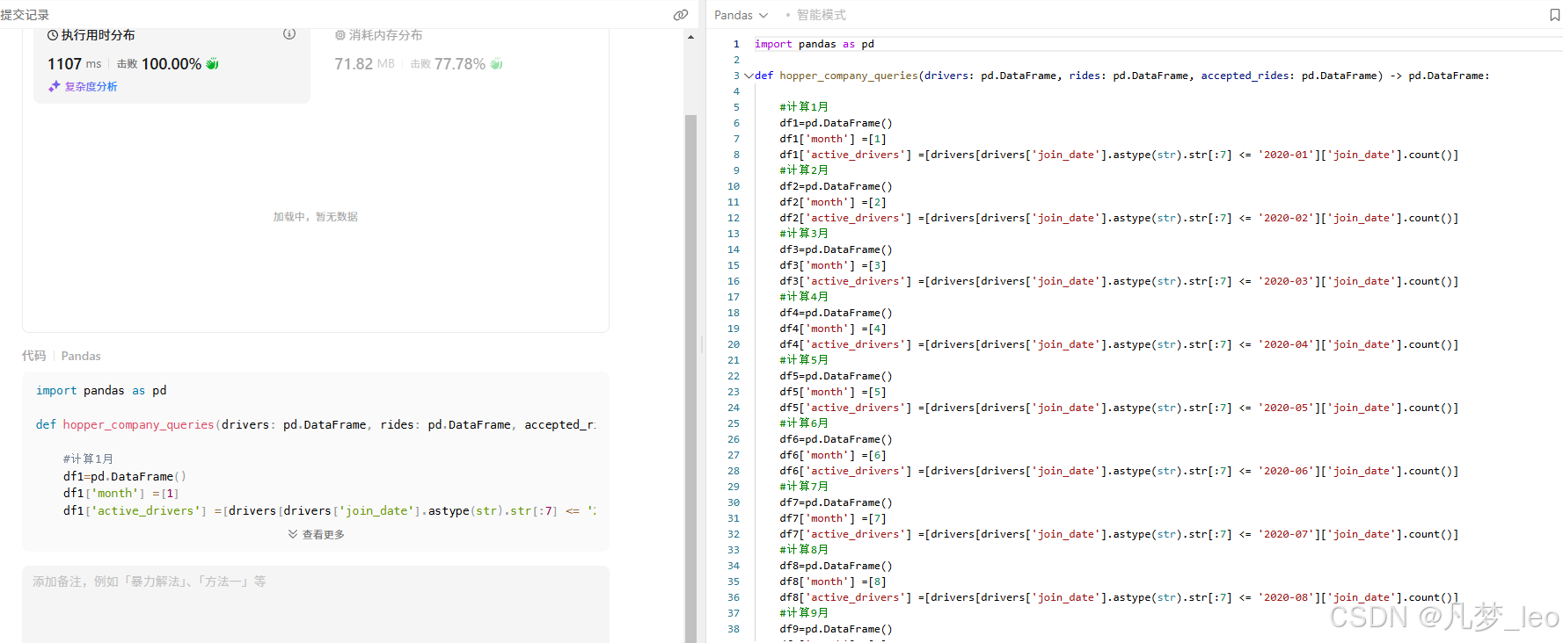Select the memory chip icon beside 消耗内存分布
Image resolution: width=1563 pixels, height=643 pixels.
pos(340,35)
